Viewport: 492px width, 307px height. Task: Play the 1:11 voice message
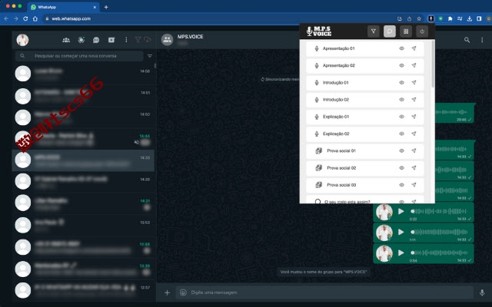401,232
